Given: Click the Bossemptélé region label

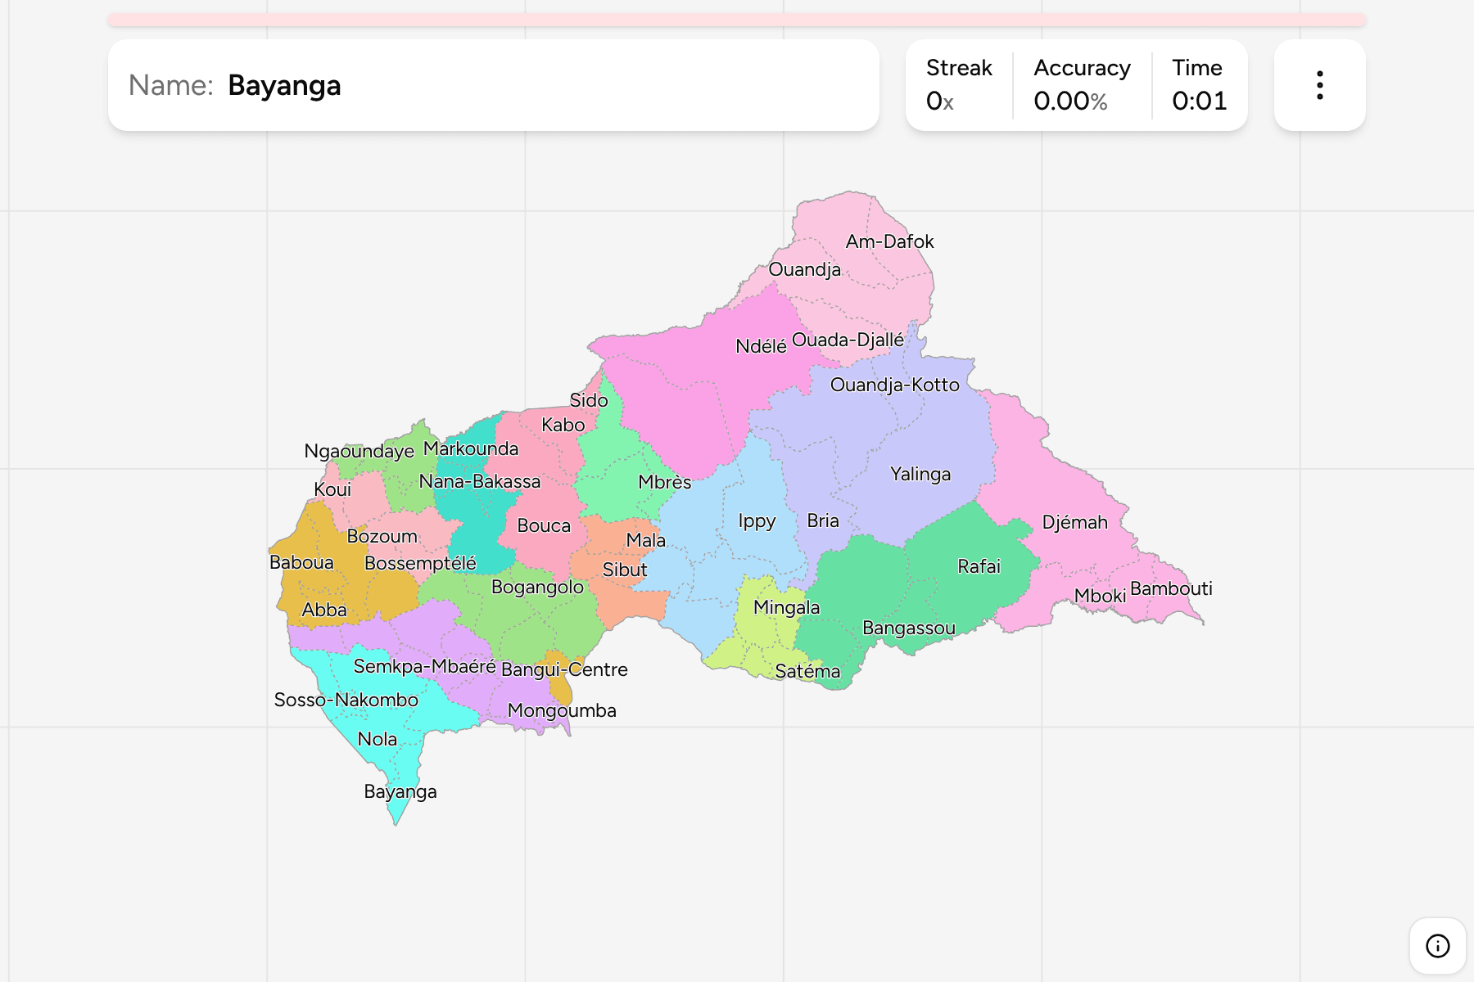Looking at the screenshot, I should (420, 563).
